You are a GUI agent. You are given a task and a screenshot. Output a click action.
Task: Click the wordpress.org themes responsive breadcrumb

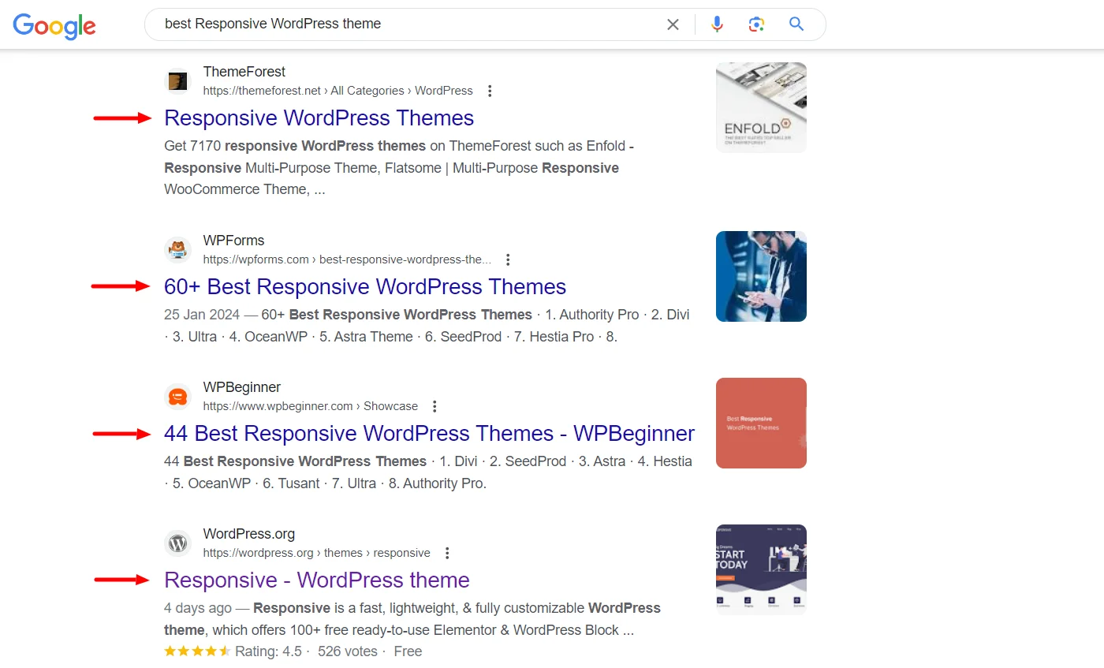(316, 553)
